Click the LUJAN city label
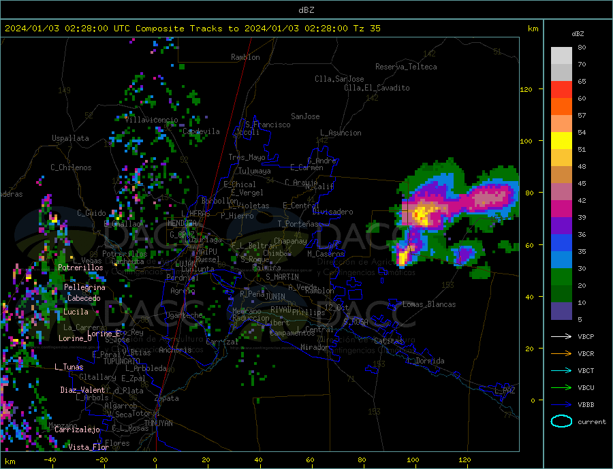Screen dimensions: 613x469 tap(185, 264)
